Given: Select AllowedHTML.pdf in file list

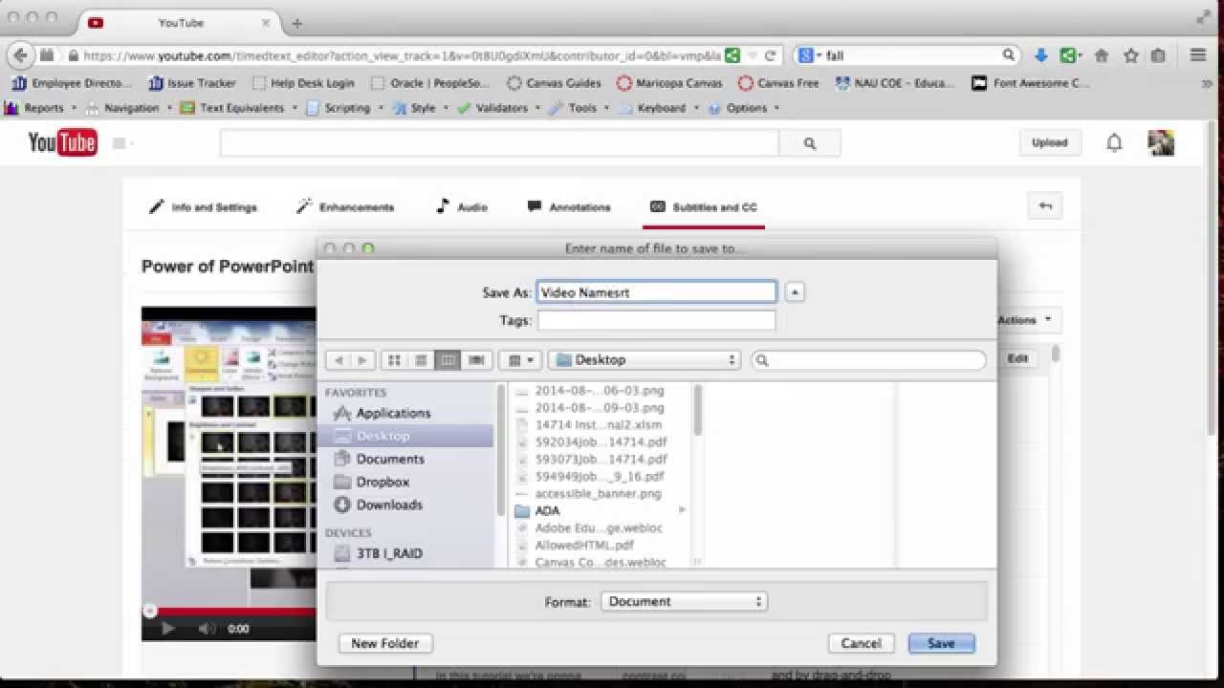Looking at the screenshot, I should point(584,545).
